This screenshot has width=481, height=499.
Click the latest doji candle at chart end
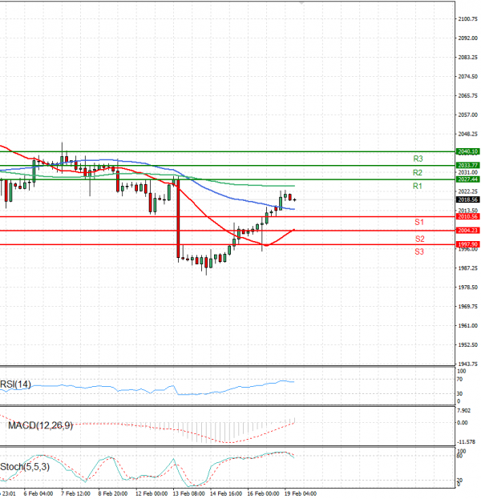pos(294,200)
